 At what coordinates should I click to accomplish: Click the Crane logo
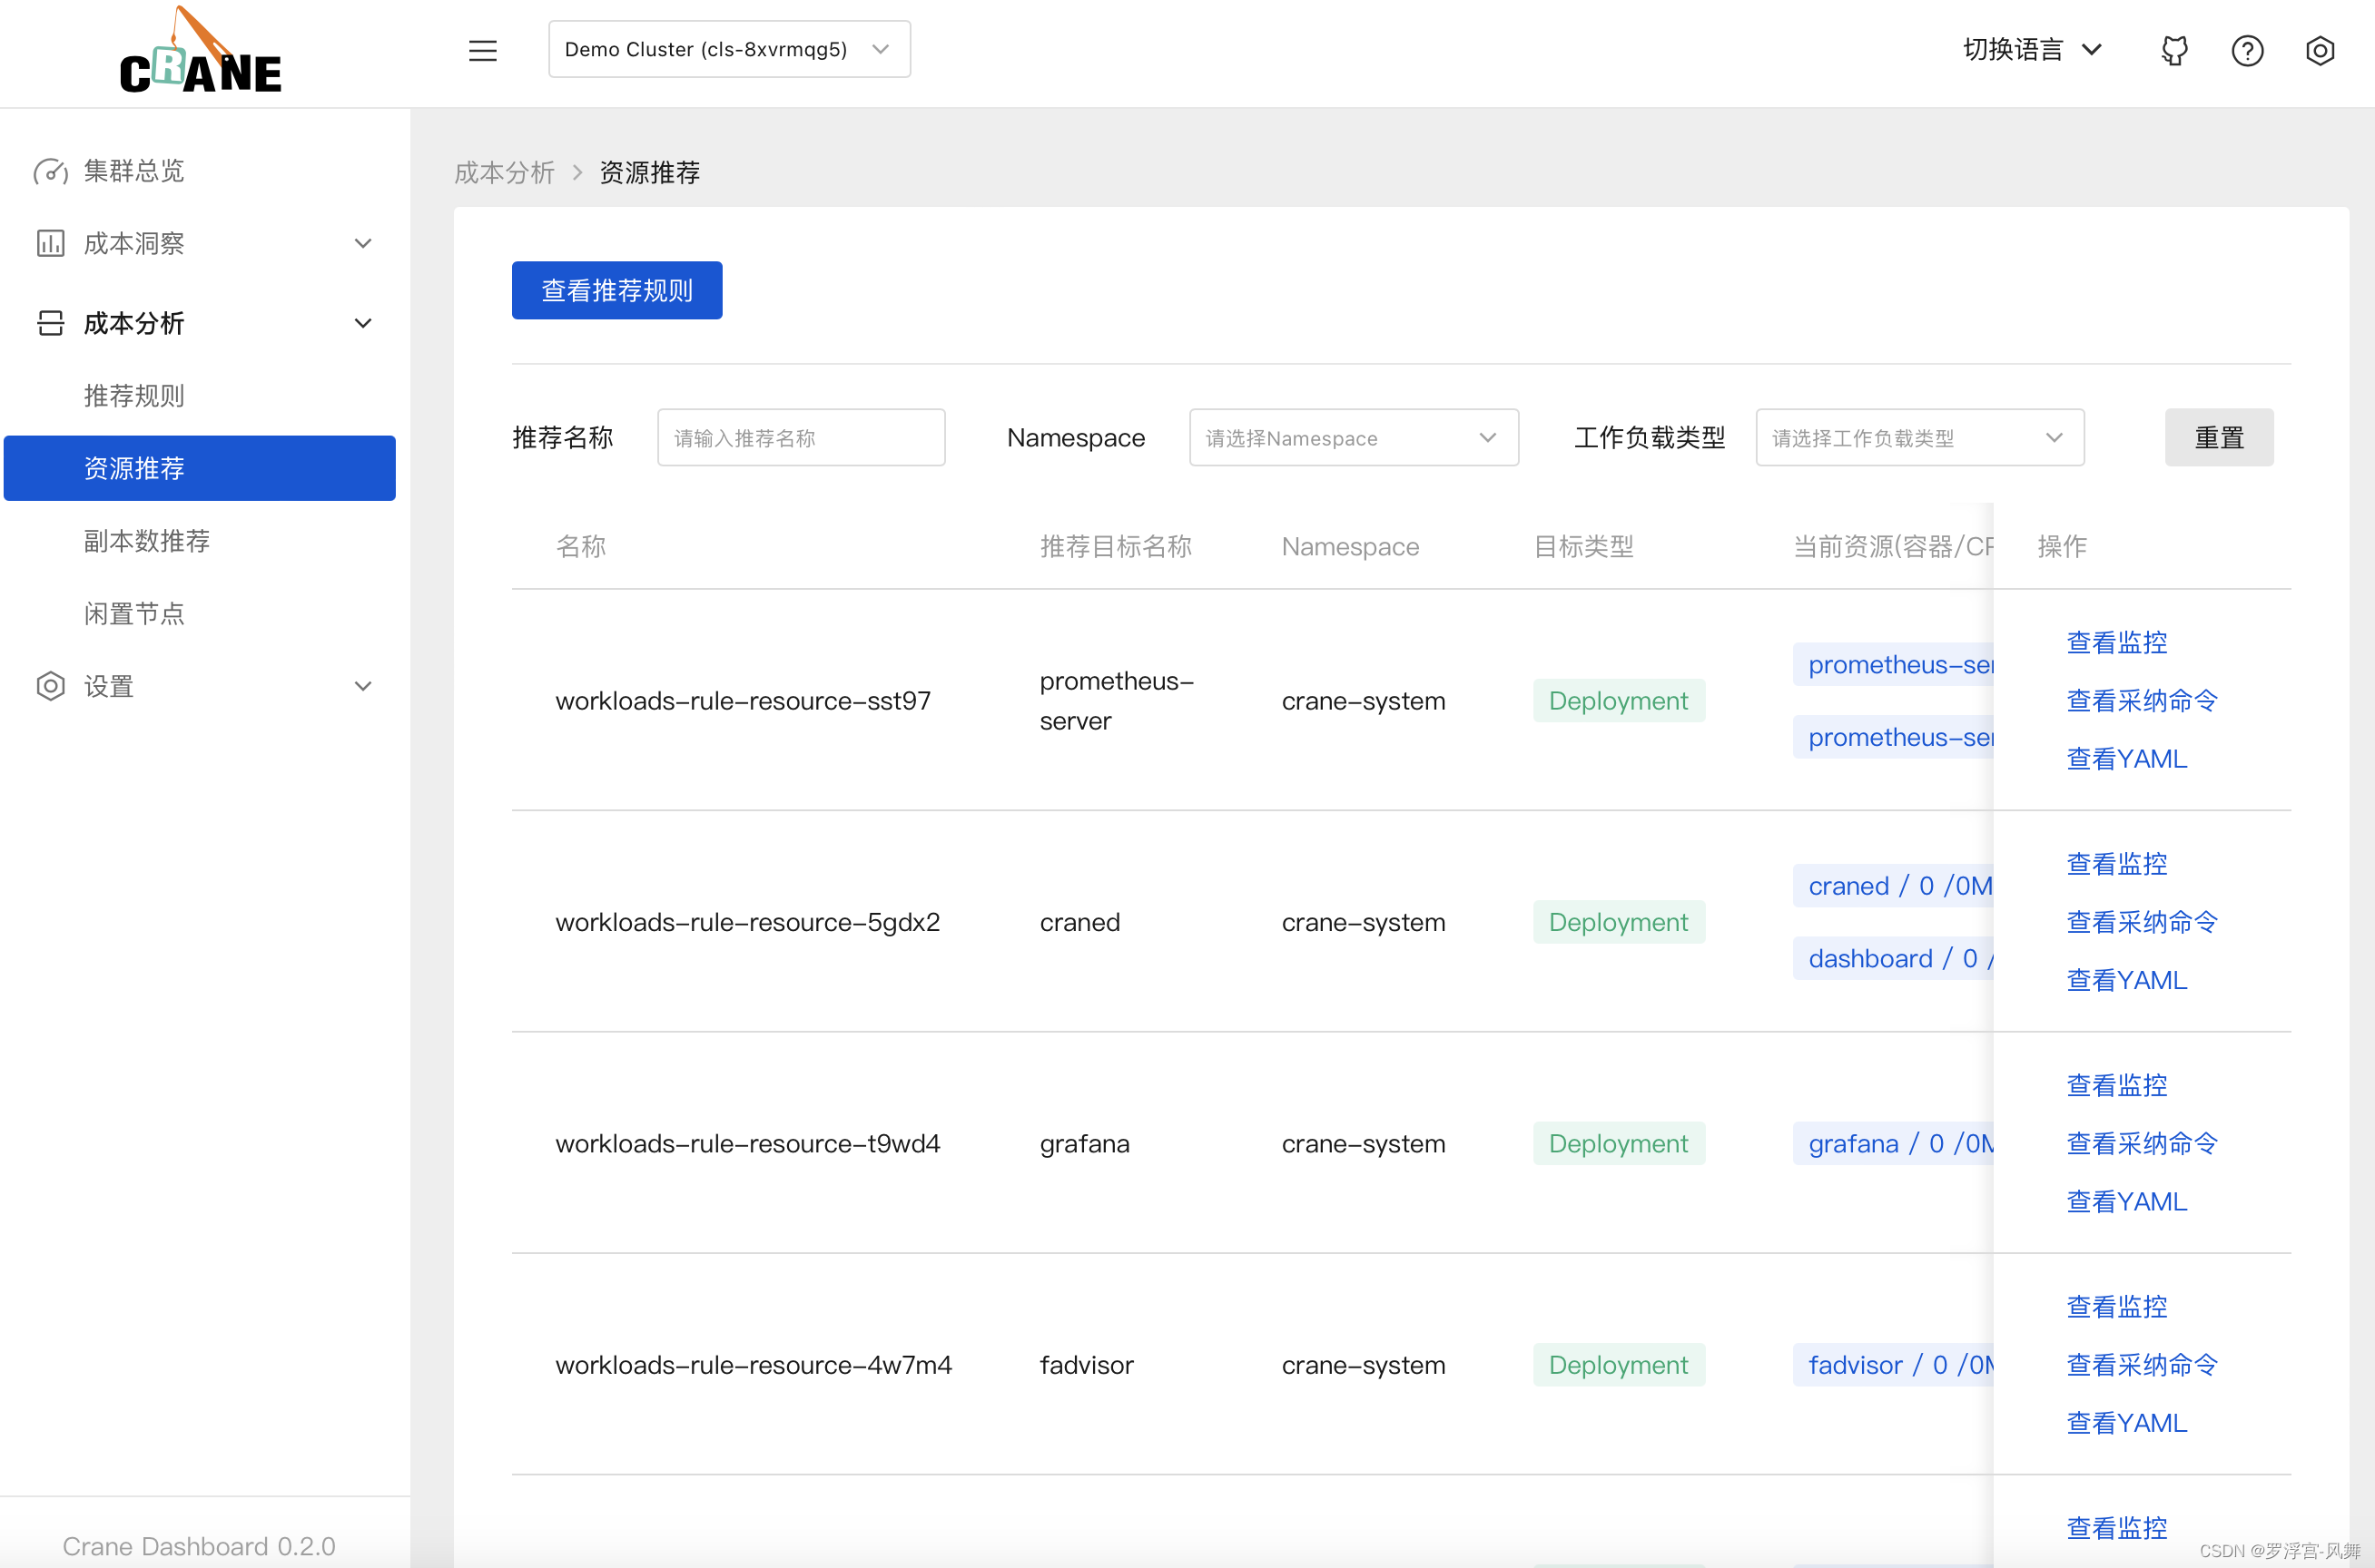click(201, 52)
